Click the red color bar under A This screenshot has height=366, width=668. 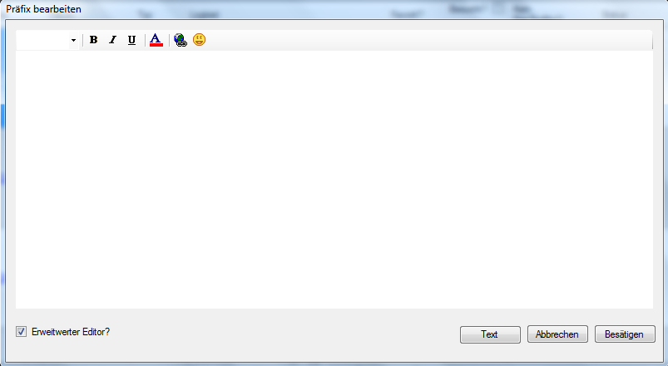156,45
